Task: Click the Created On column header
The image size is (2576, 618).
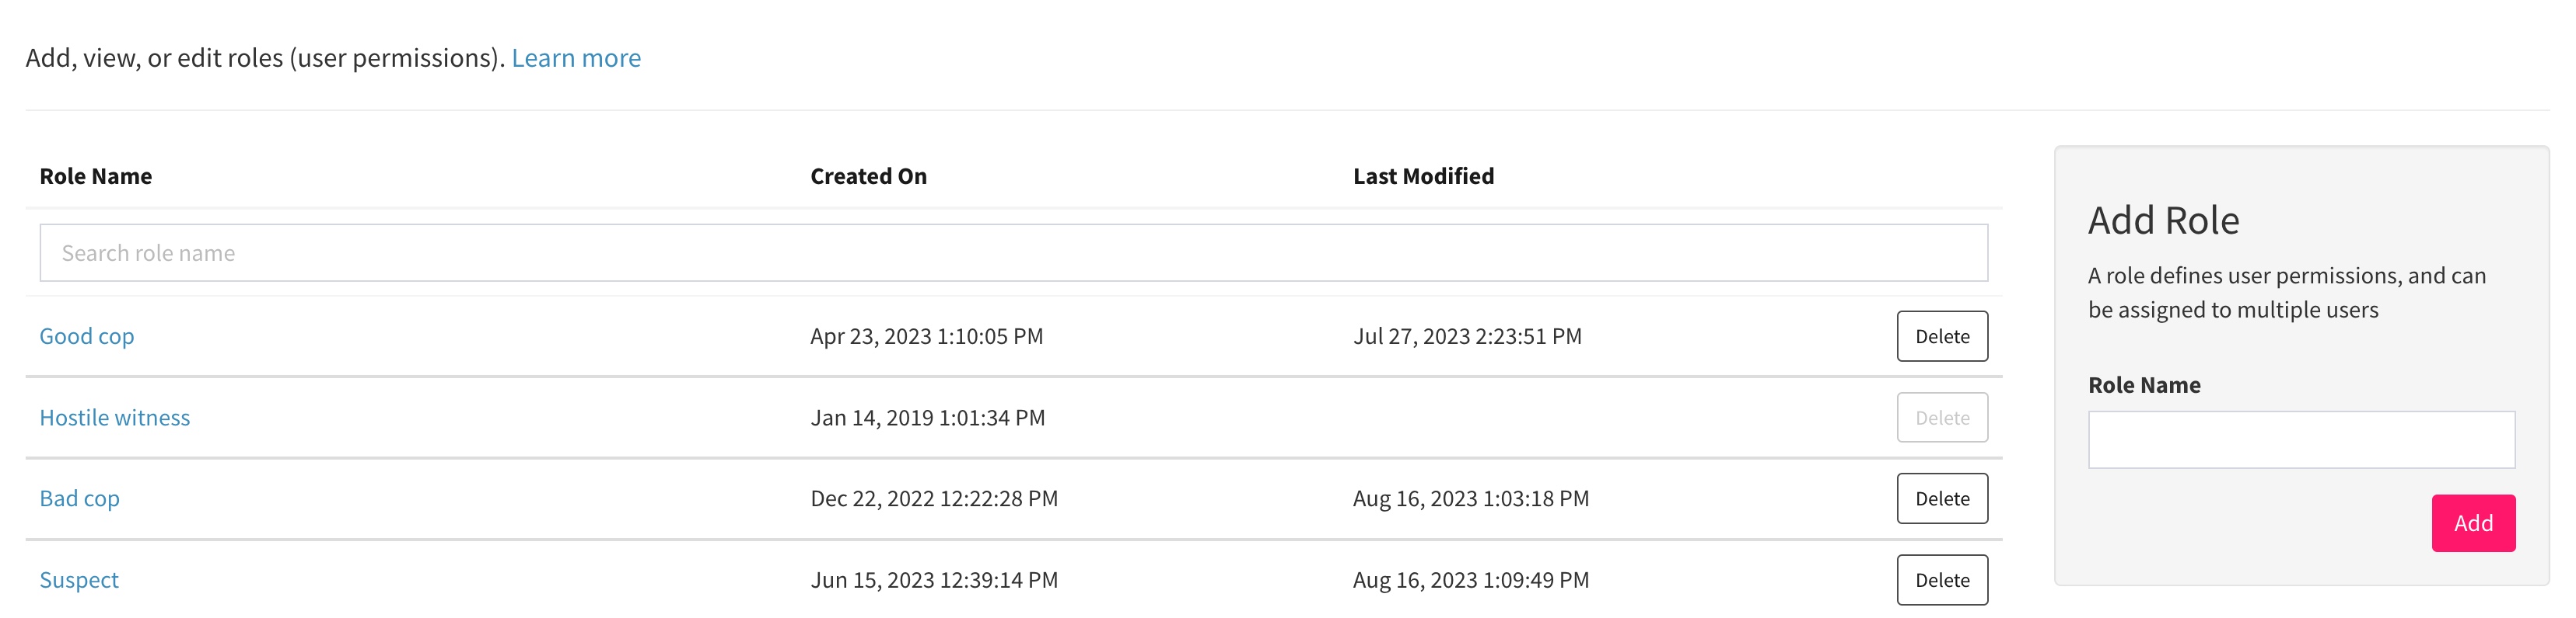Action: coord(868,177)
